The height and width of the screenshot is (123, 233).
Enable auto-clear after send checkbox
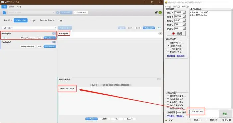[x=168, y=102]
